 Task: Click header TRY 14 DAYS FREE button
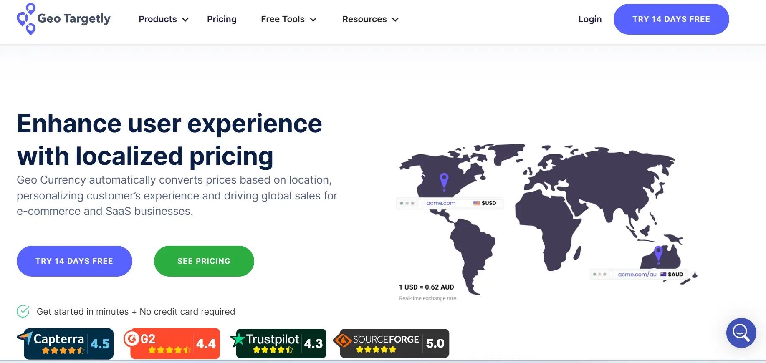tap(671, 19)
